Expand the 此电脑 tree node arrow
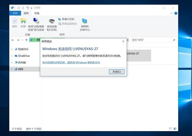The height and width of the screenshot is (136, 192). [12, 62]
